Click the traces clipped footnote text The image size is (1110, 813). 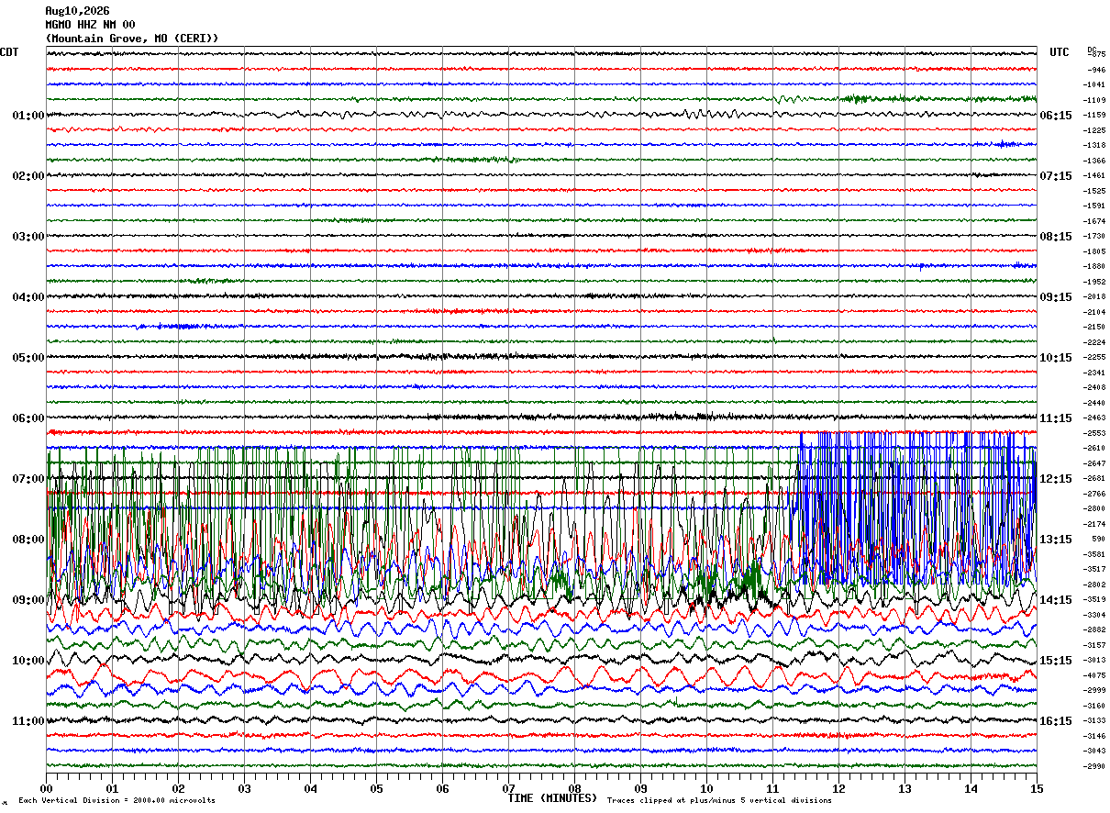719,801
